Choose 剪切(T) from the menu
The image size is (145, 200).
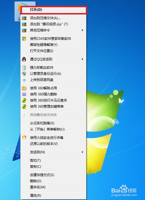point(54,161)
